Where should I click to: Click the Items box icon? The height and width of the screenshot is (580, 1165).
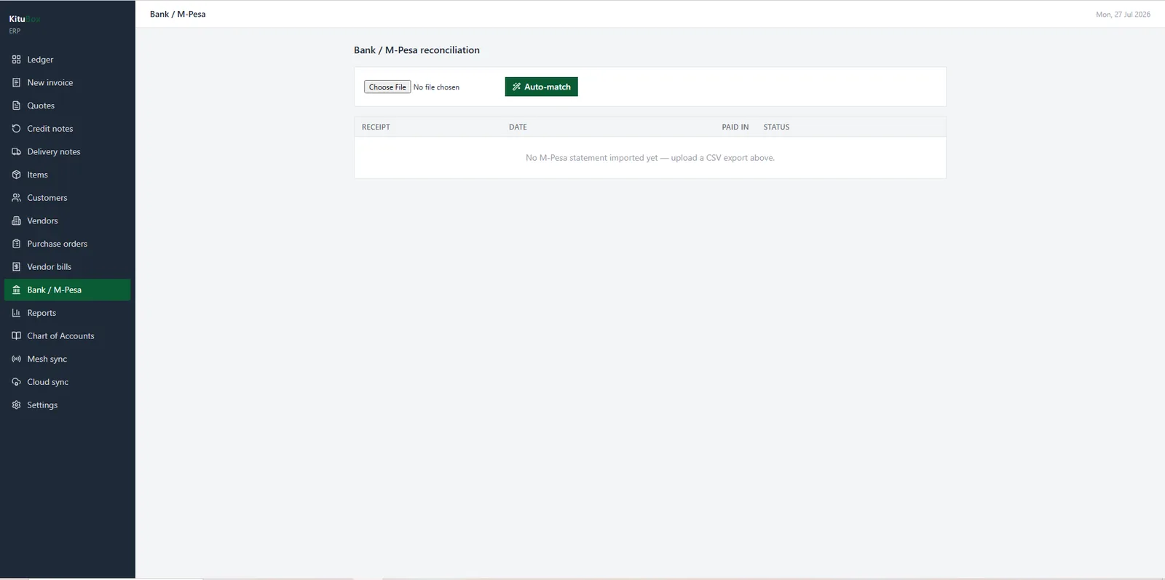(x=16, y=175)
